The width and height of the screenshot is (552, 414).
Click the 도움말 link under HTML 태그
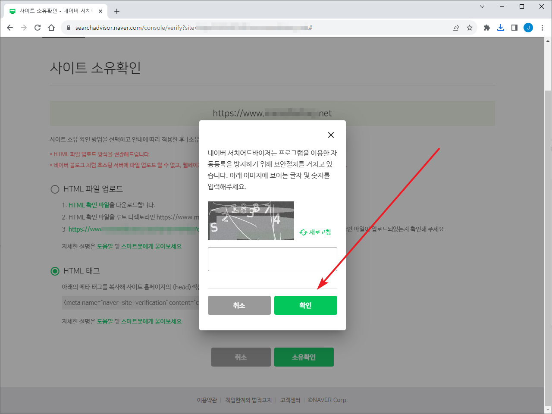click(x=105, y=321)
